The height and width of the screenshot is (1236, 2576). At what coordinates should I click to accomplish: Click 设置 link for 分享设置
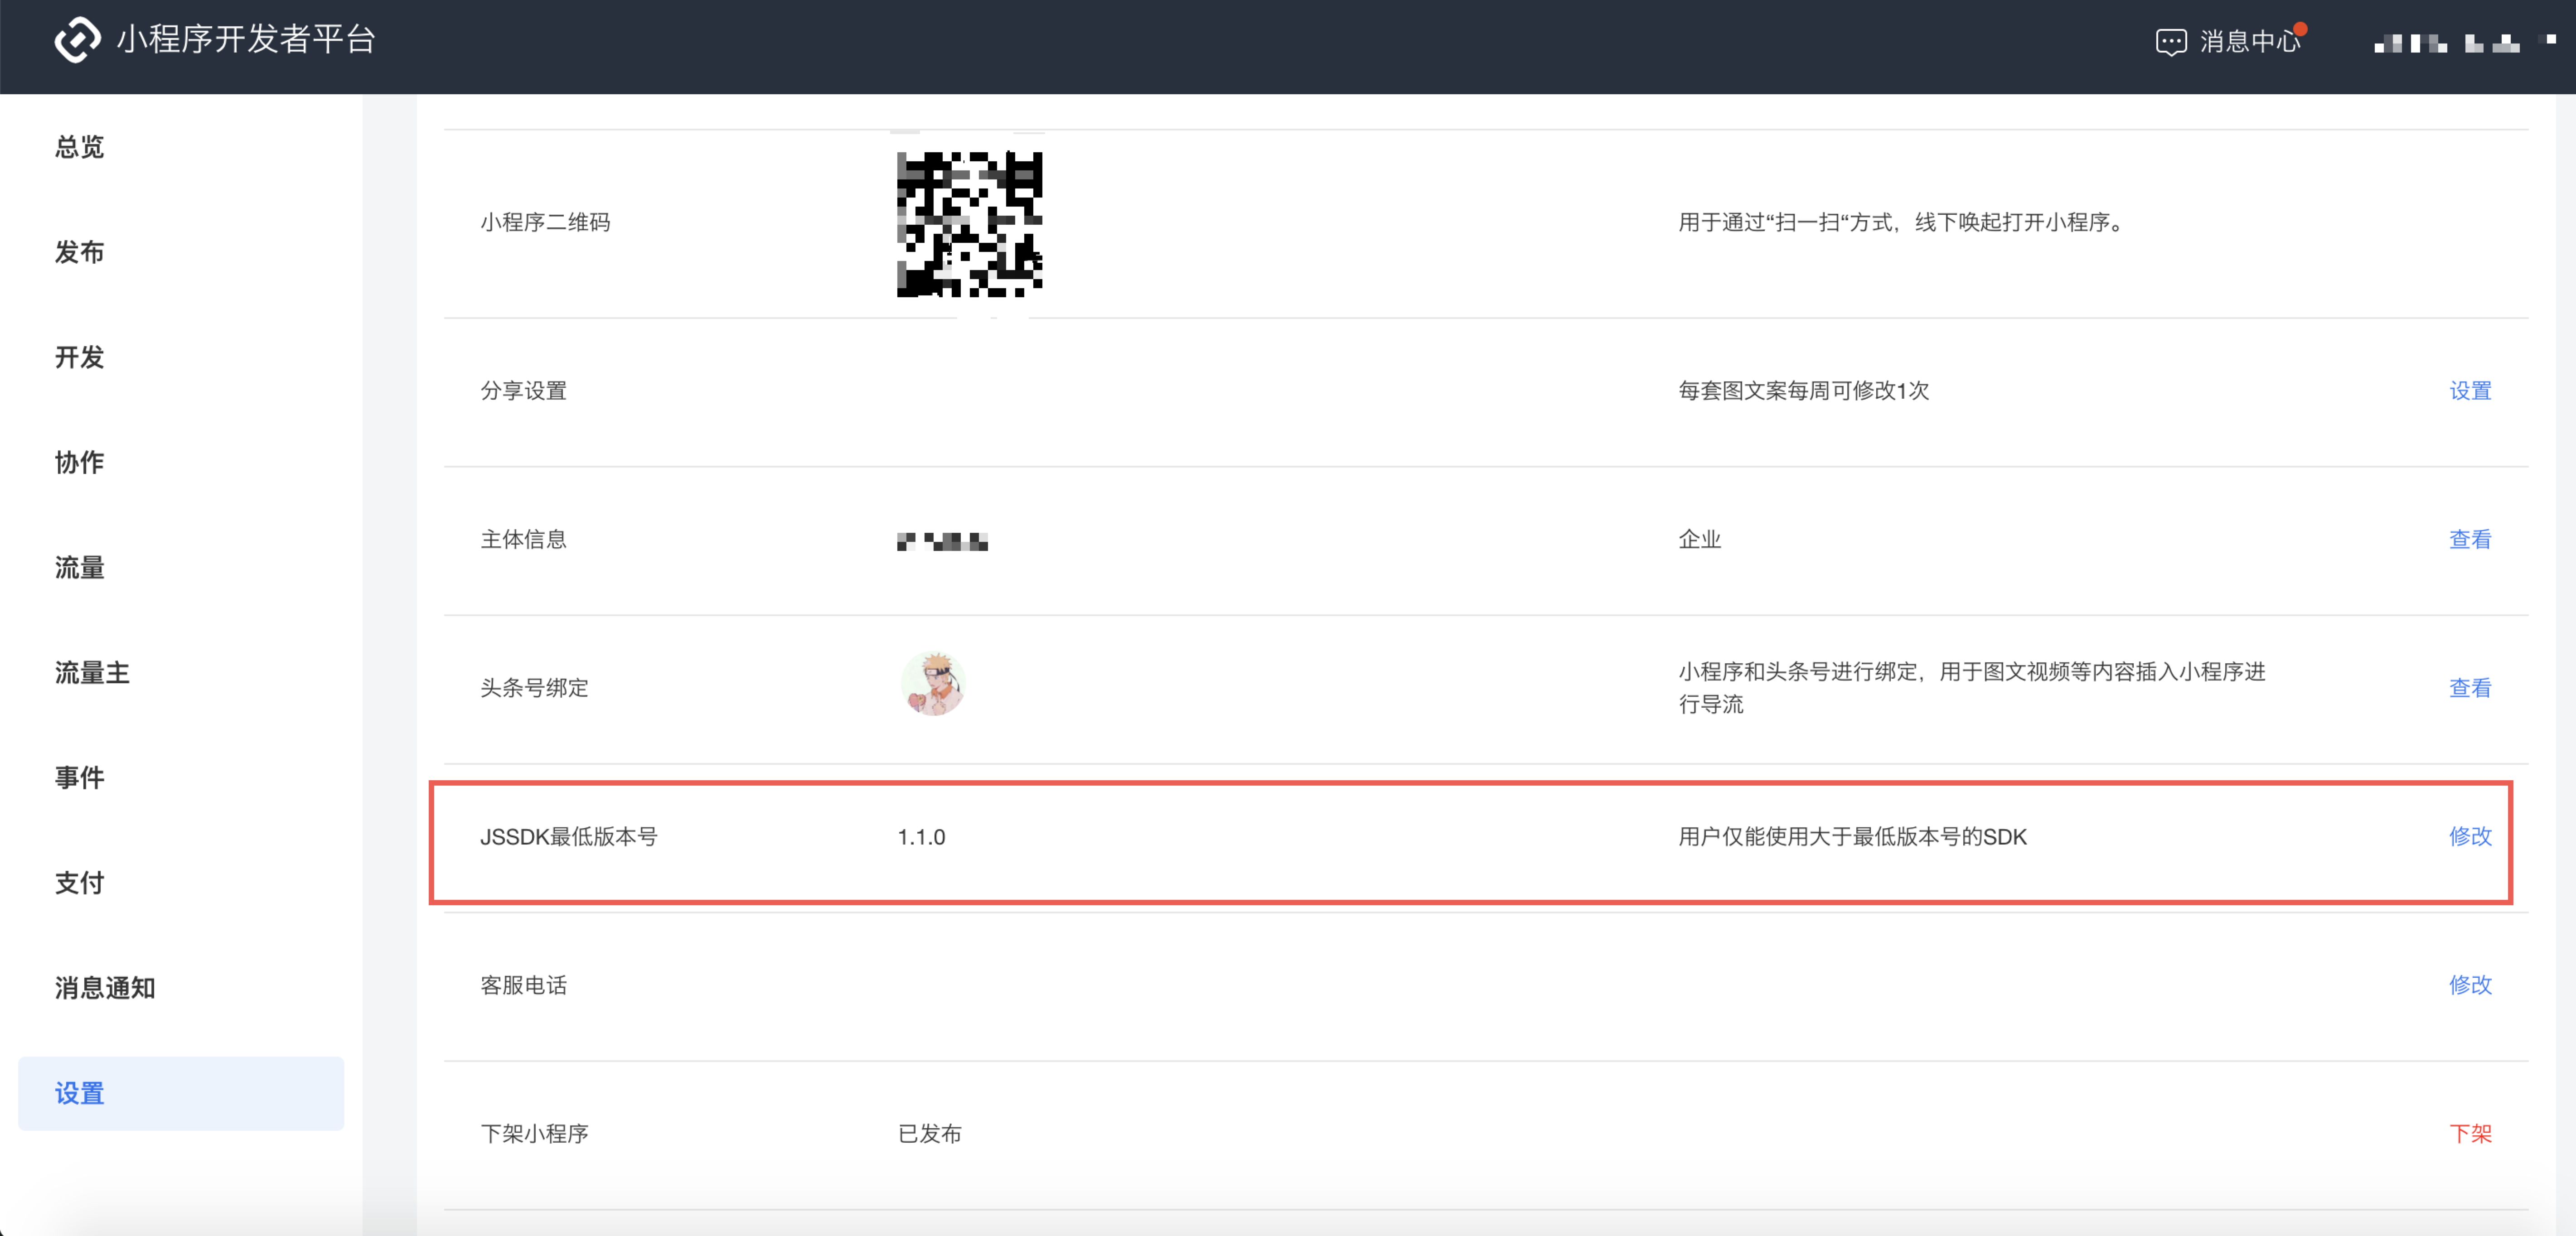pos(2470,391)
